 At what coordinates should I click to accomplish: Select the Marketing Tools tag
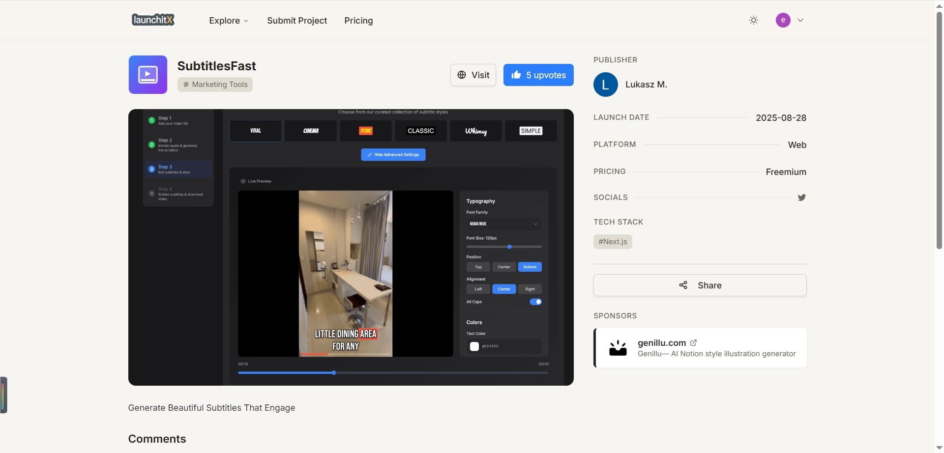pos(215,85)
